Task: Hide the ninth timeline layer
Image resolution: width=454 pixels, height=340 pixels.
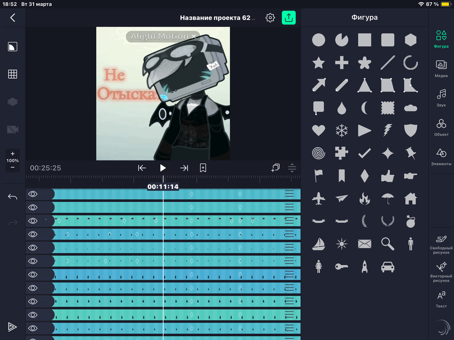Action: (33, 301)
